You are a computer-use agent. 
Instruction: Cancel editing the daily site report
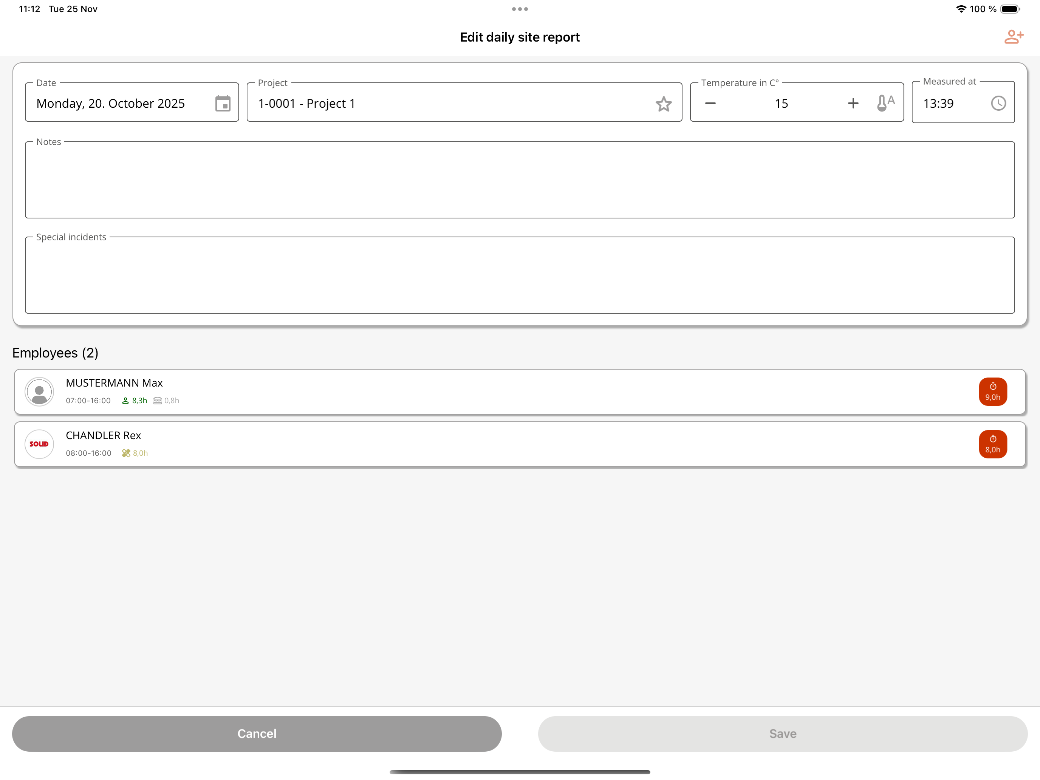257,734
